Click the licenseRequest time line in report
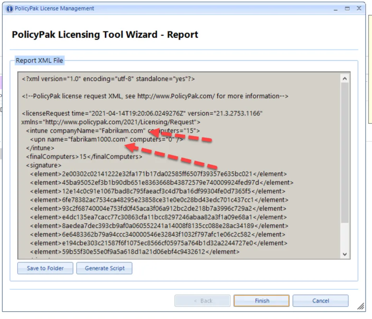This screenshot has width=372, height=319. coord(142,114)
